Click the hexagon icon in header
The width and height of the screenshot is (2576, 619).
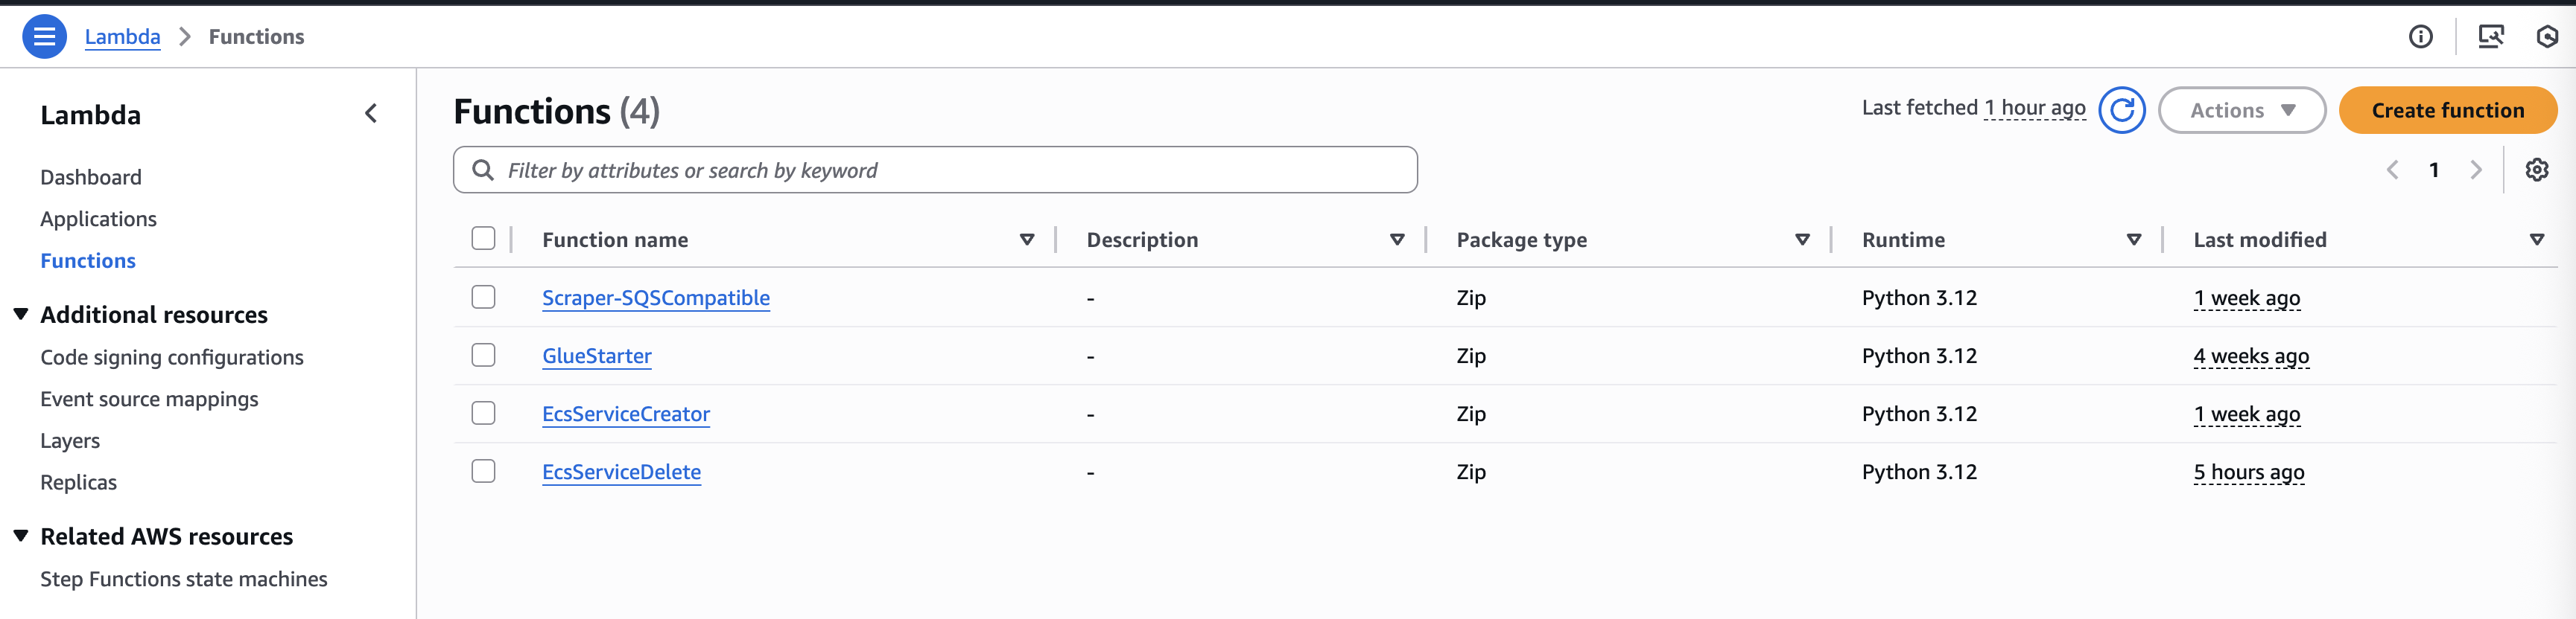pos(2546,37)
